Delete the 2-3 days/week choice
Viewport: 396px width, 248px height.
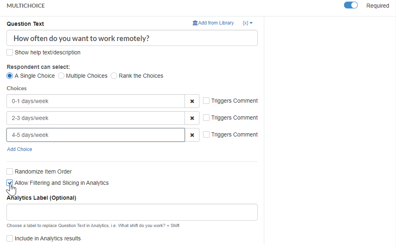coord(192,118)
